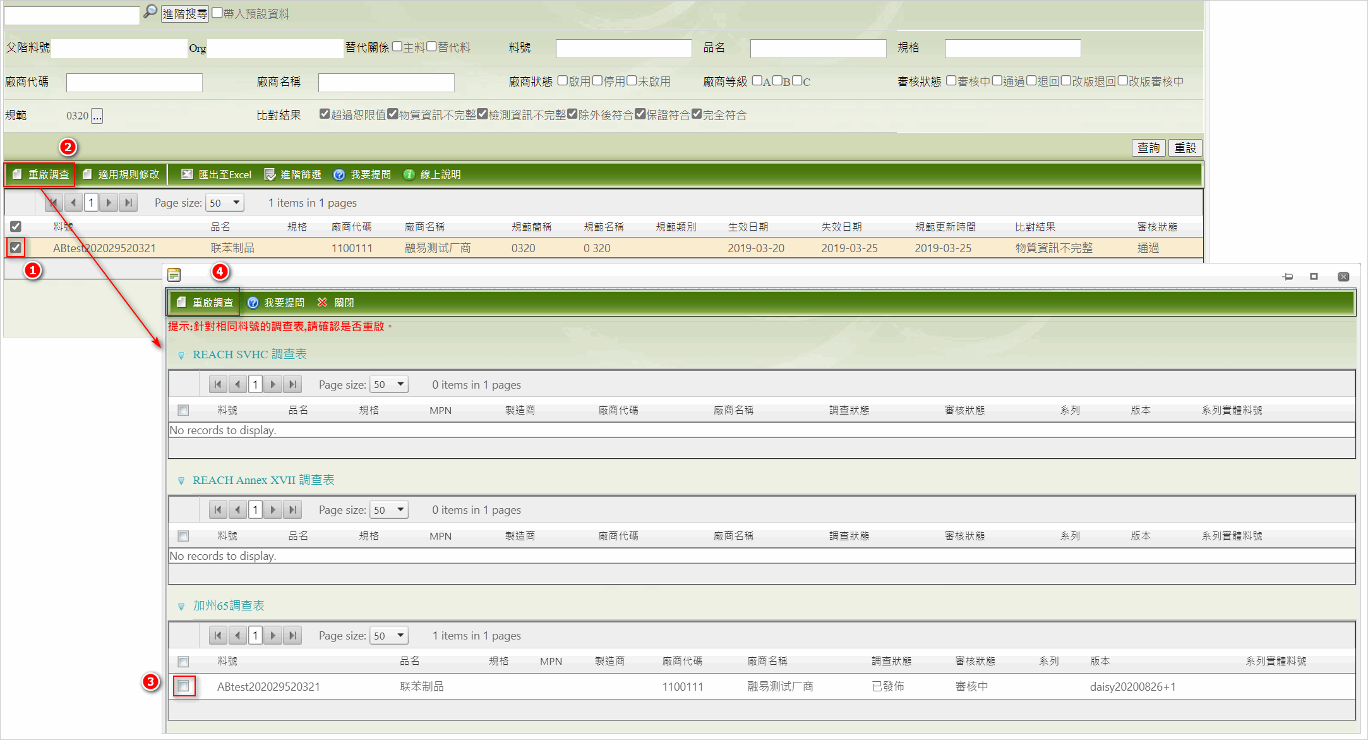Click the 重設 button

[1185, 147]
